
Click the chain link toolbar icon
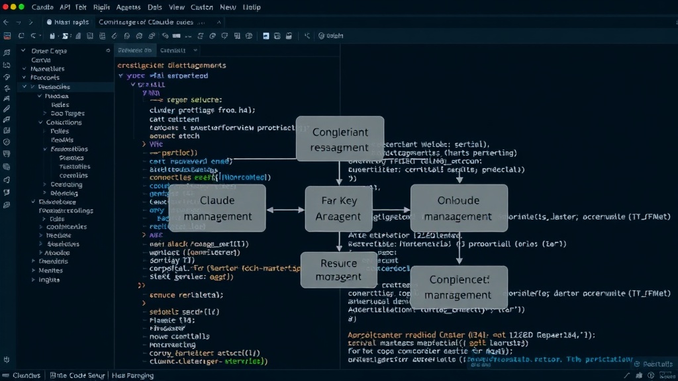coord(152,36)
